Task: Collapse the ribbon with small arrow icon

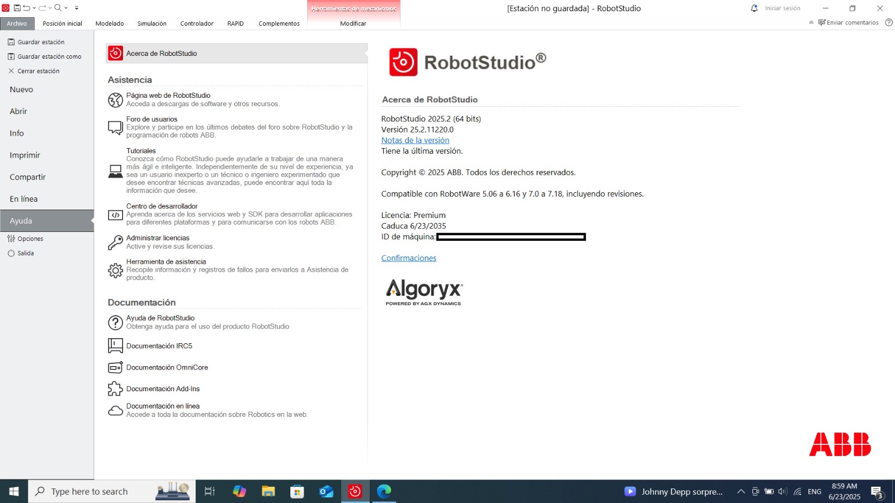Action: coord(811,22)
